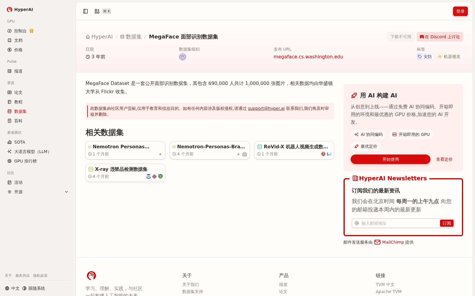Open 论文 papers in sidebar
This screenshot has height=296, width=475.
(38, 92)
